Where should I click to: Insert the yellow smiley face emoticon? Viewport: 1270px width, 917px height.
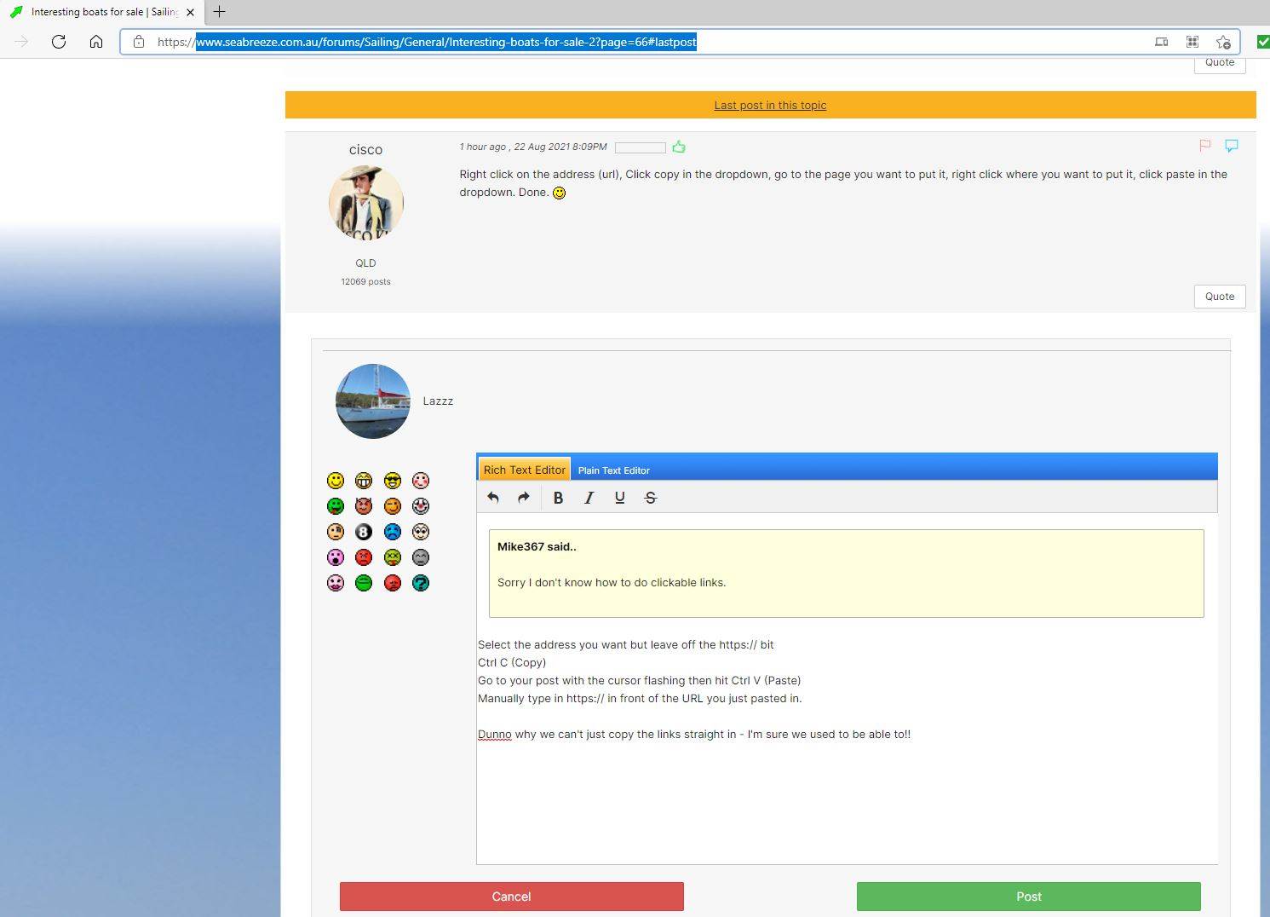(336, 481)
